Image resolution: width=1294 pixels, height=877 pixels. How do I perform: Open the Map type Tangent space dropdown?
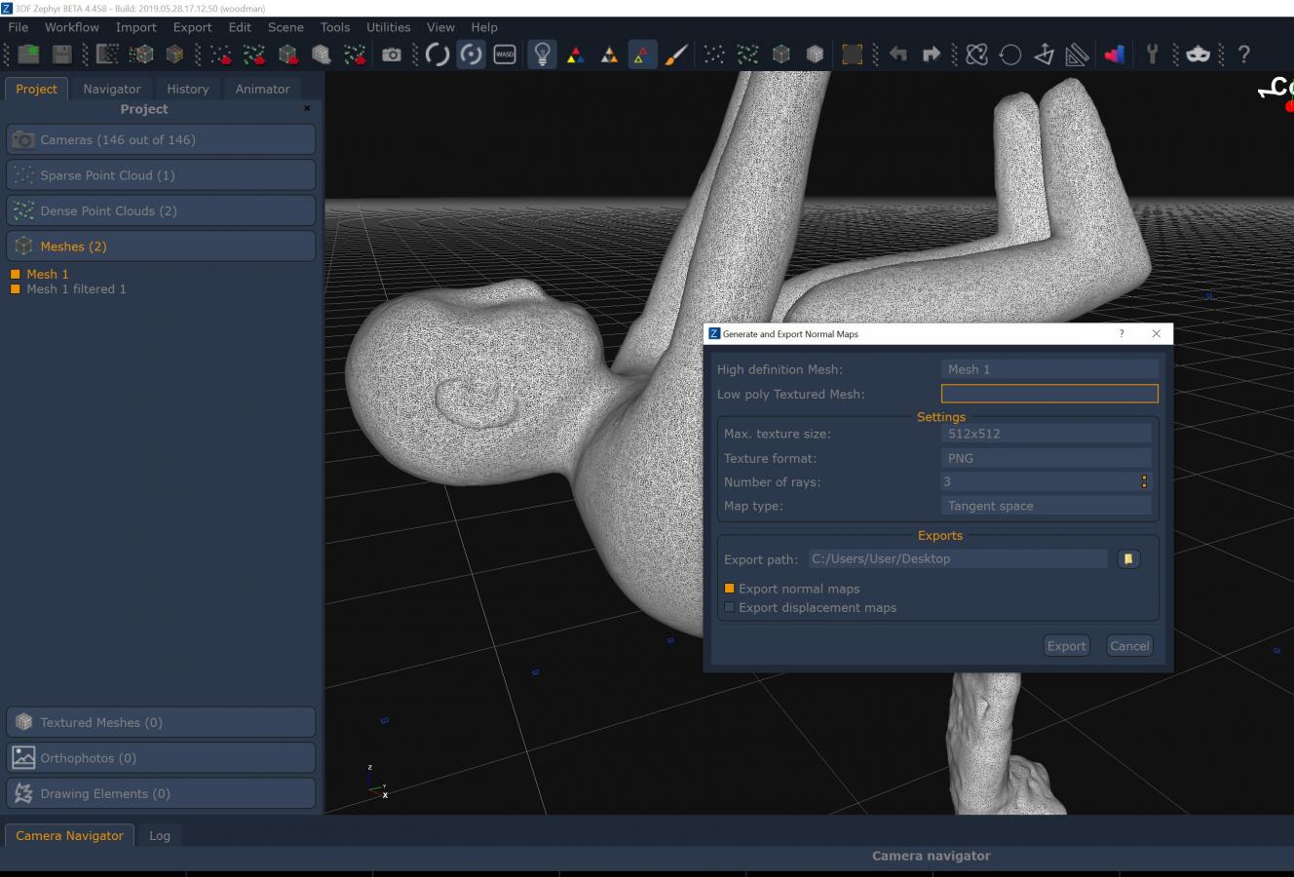(1047, 506)
